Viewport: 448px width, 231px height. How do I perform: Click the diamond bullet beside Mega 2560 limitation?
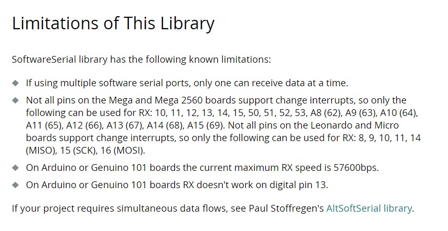[16, 100]
